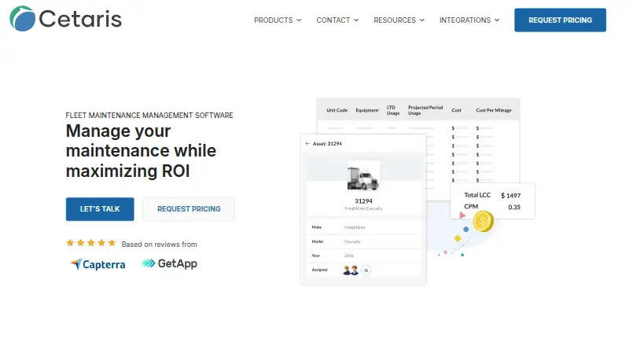
Task: Click the assigned user avatars
Action: 351,271
